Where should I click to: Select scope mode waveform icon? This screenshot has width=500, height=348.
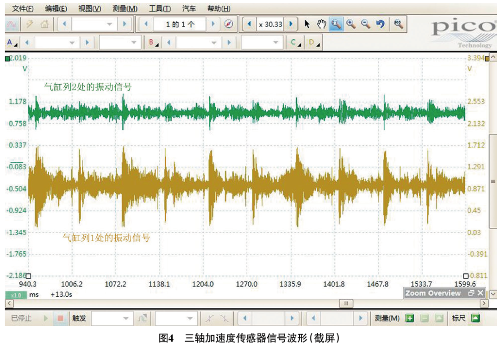12,24
